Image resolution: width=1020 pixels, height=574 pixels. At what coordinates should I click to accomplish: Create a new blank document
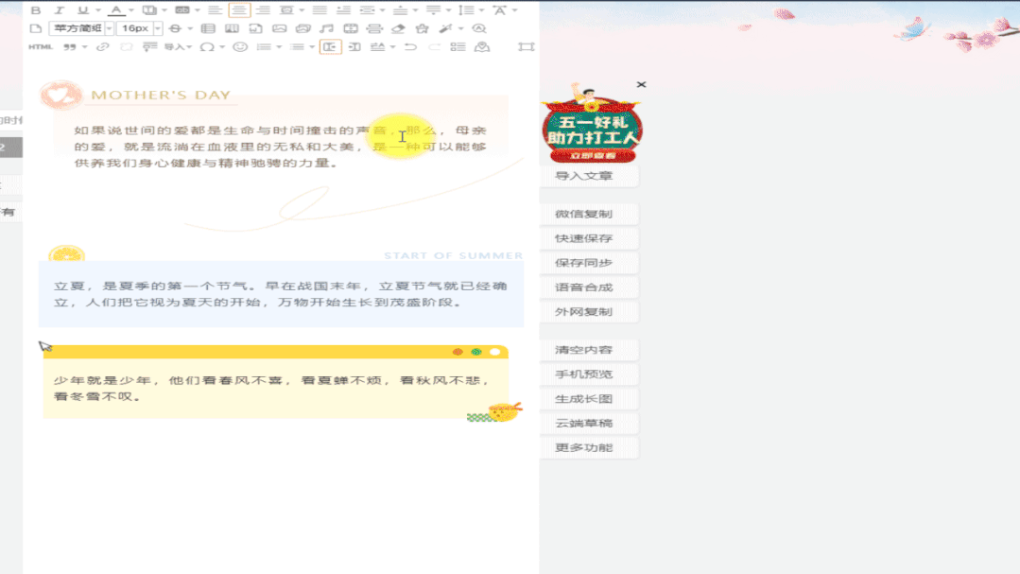point(36,28)
